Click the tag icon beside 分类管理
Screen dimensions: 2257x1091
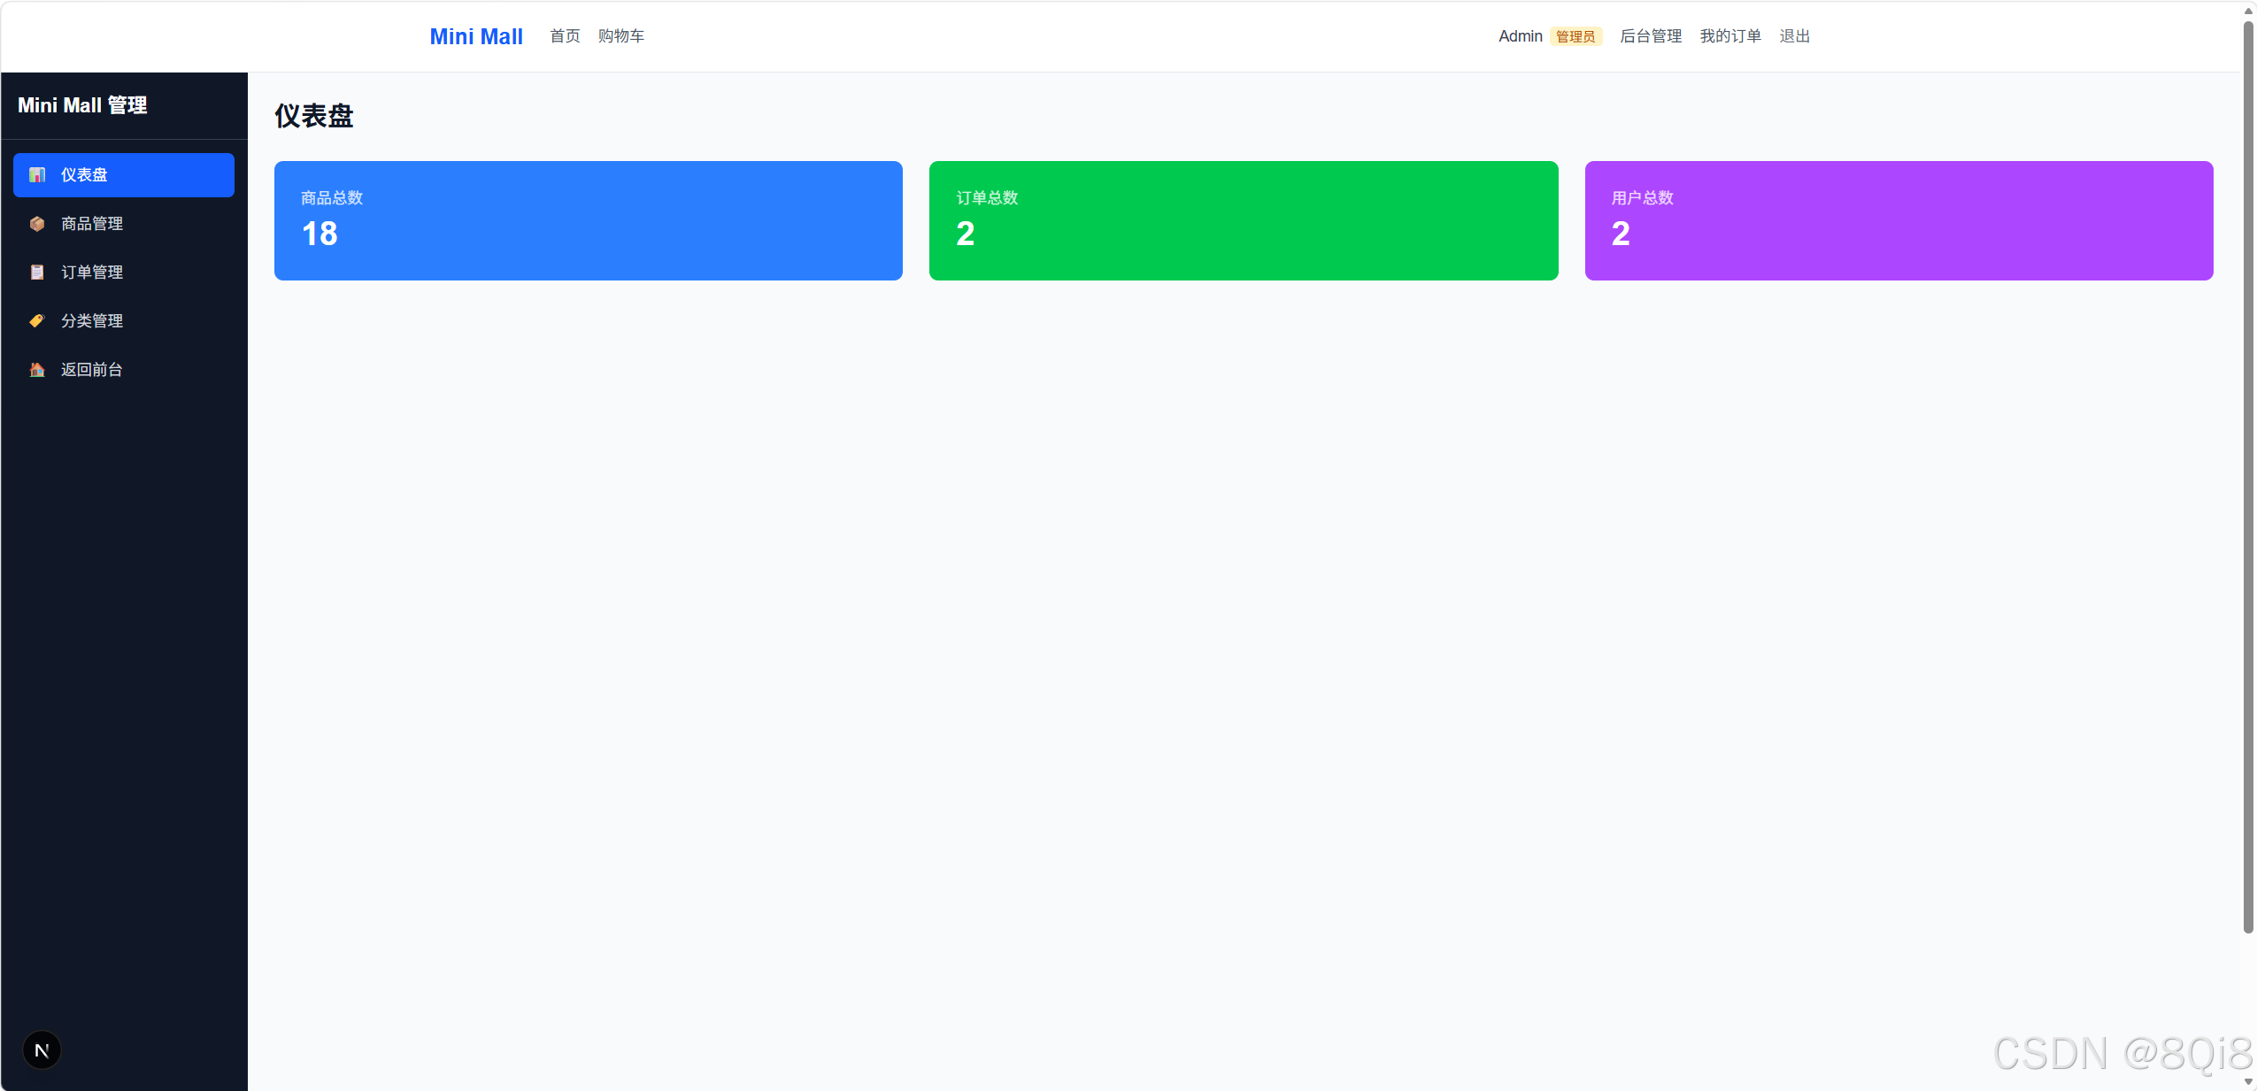coord(37,321)
